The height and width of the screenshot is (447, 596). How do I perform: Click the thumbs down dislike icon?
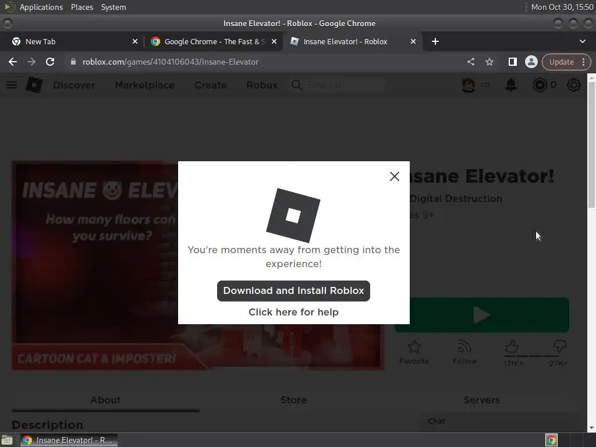(x=560, y=346)
